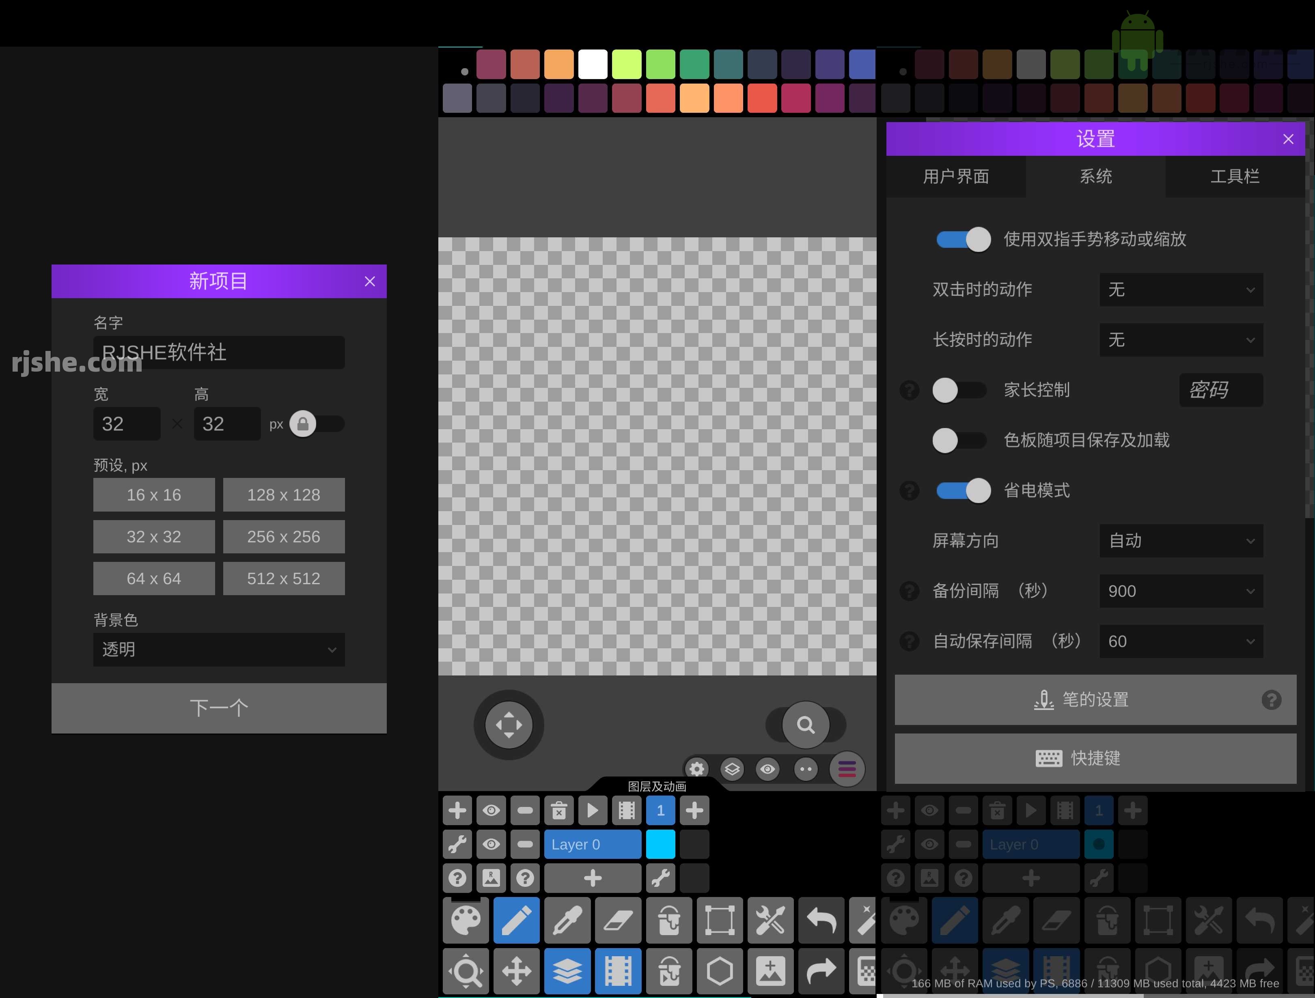Select the bucket-with-play-arrow fill tool in the undimmed toolbar
The width and height of the screenshot is (1315, 998).
coord(669,971)
